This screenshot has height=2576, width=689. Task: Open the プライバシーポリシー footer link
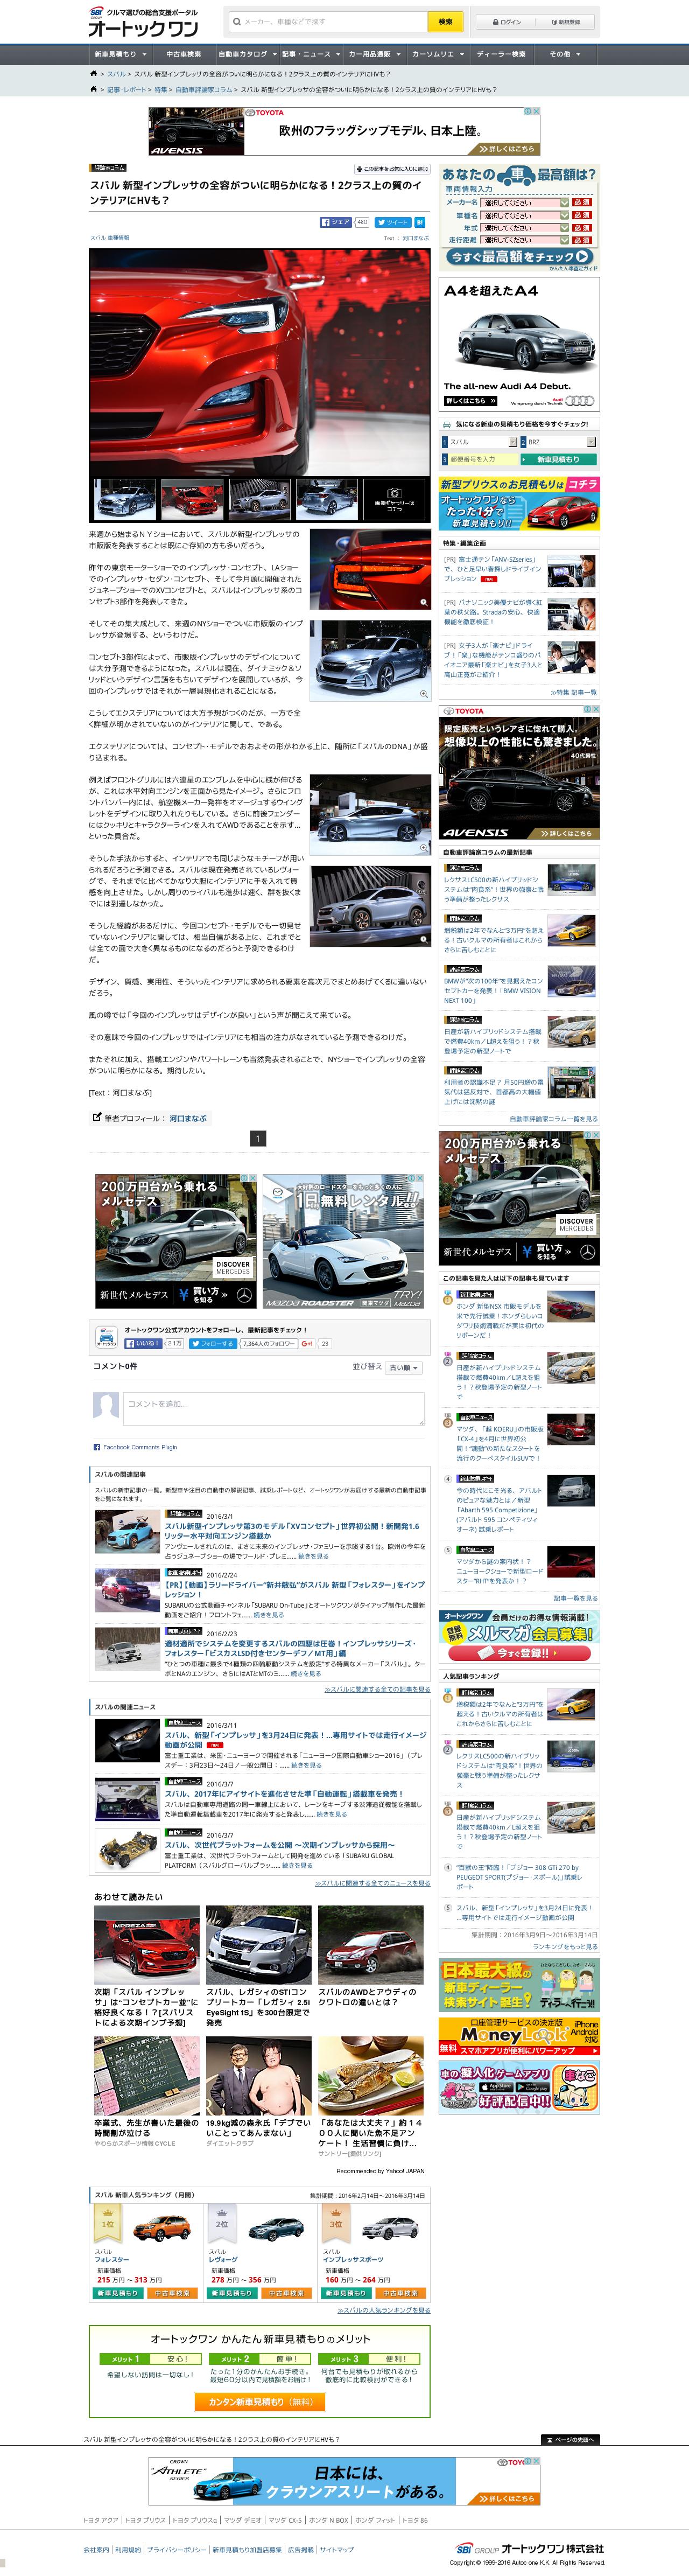click(177, 2549)
